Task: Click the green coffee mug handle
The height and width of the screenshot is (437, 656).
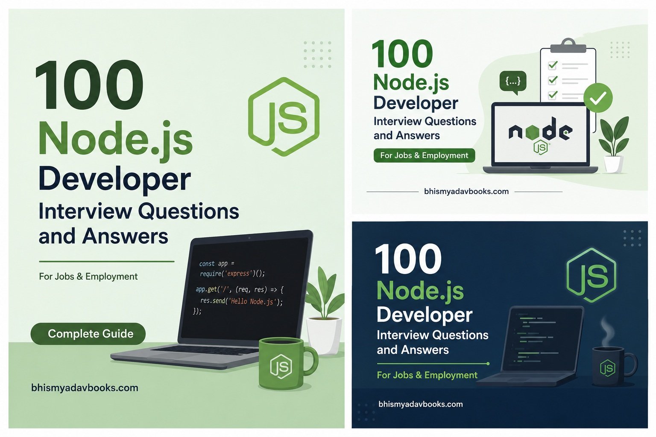Action: [x=311, y=361]
